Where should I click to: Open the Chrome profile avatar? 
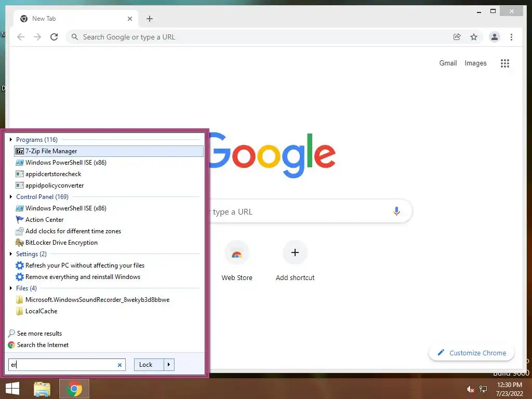click(495, 37)
